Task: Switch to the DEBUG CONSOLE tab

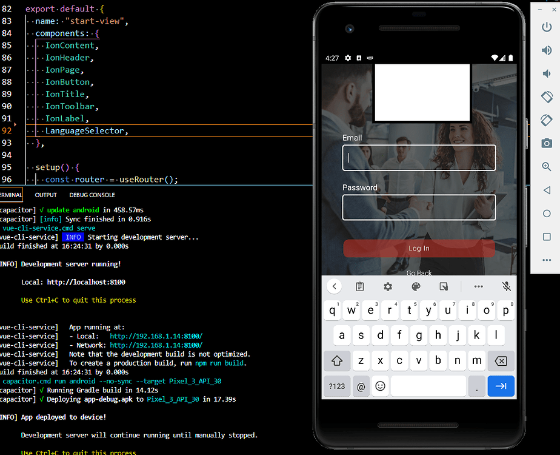Action: point(92,195)
